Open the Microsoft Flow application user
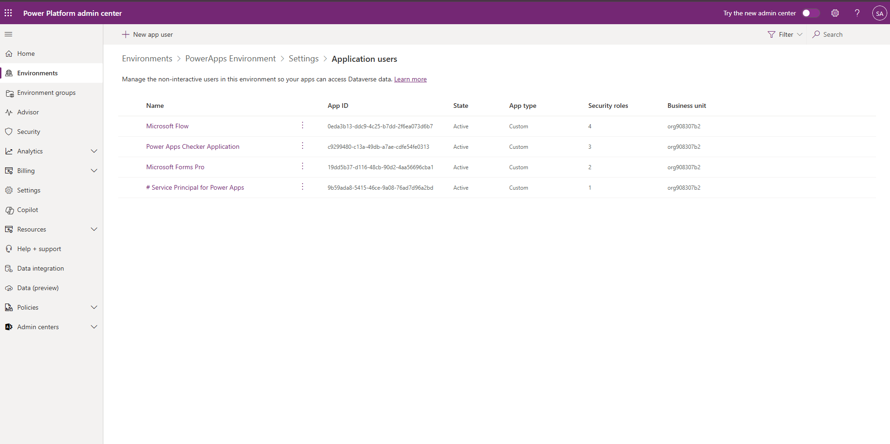The height and width of the screenshot is (444, 890). pos(167,126)
